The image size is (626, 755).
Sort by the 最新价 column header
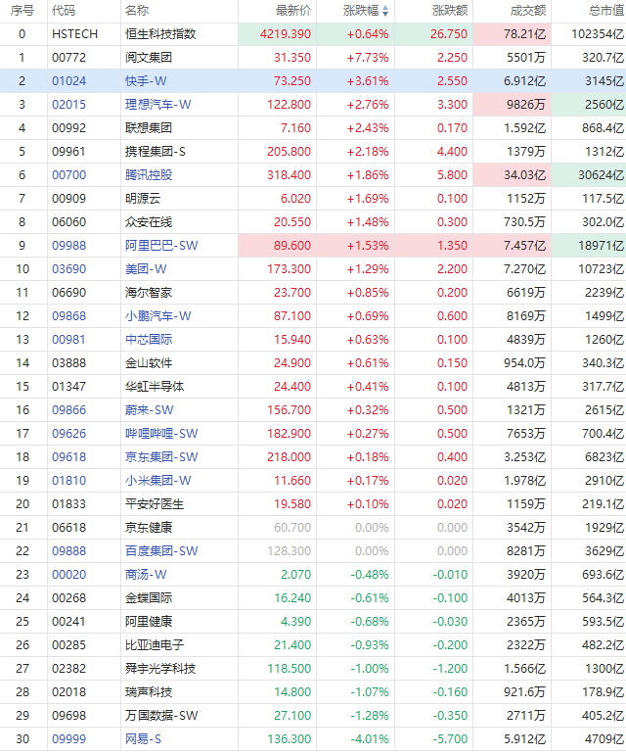(x=293, y=11)
